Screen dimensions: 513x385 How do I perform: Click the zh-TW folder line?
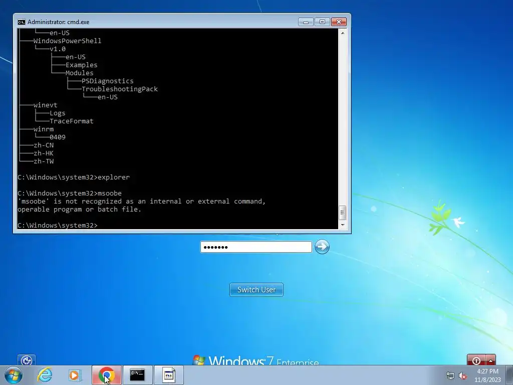(x=44, y=161)
